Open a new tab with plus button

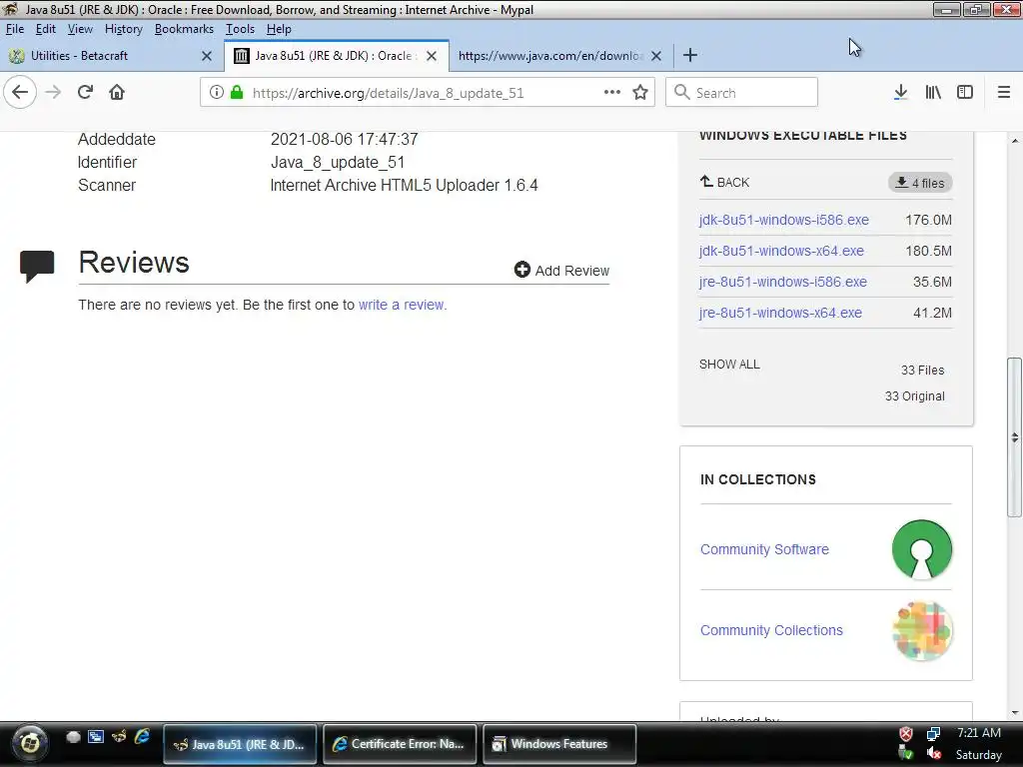[689, 56]
